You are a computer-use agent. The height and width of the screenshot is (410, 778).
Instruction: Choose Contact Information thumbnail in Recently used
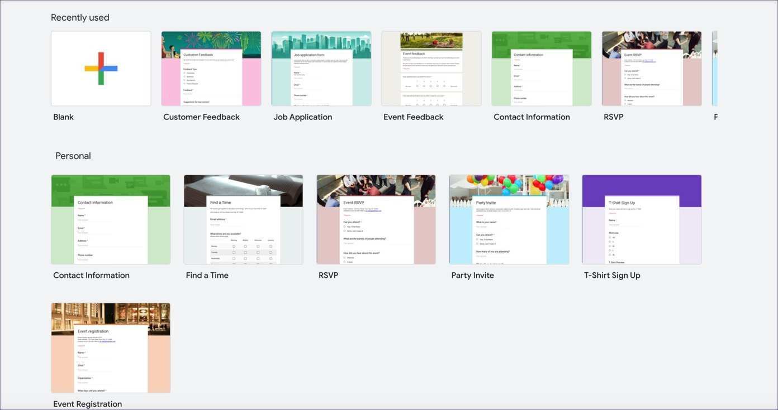click(542, 69)
